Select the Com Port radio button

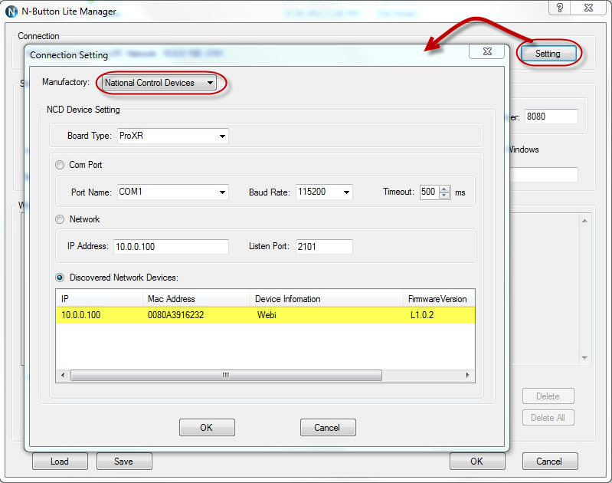coord(60,165)
